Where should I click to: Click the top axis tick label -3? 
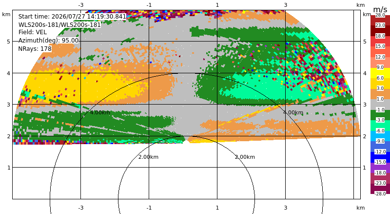coord(81,5)
